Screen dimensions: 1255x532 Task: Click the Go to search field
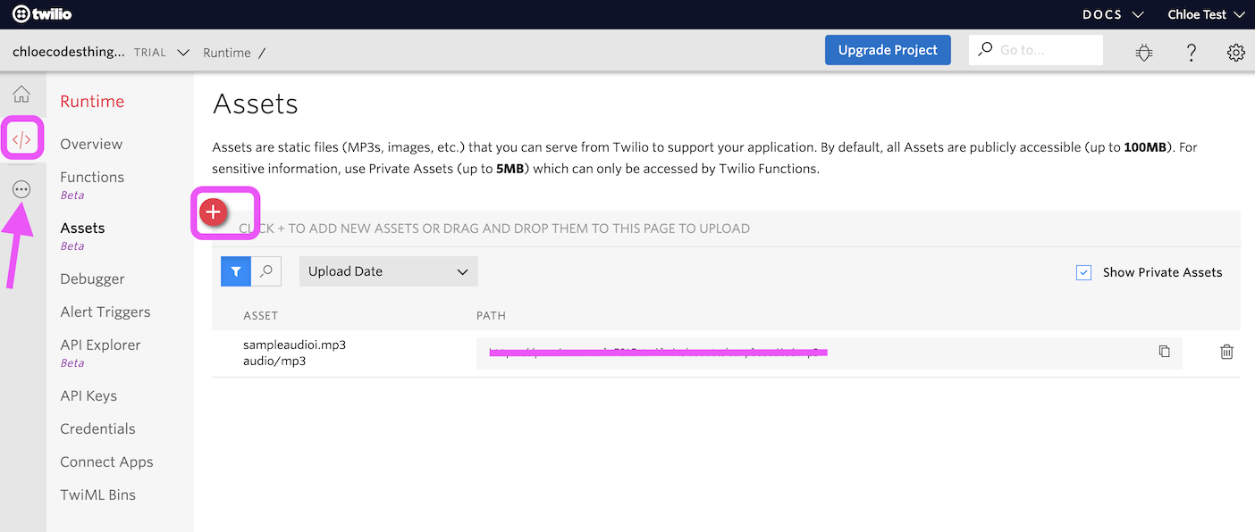pos(1037,50)
